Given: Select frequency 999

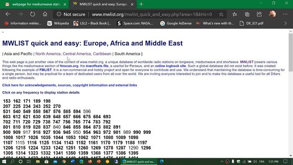Looking at the screenshot, I should click(x=147, y=132).
